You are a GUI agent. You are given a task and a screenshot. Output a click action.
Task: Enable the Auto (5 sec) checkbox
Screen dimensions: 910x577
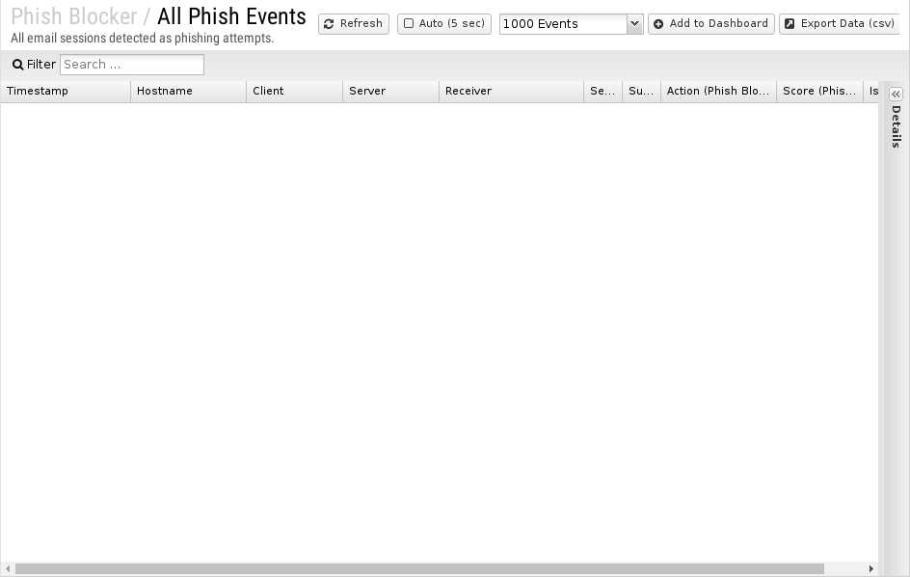(x=409, y=23)
